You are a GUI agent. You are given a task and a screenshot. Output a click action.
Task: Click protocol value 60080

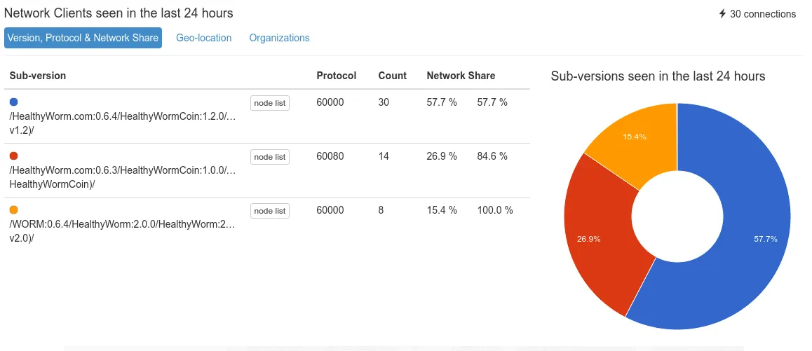tap(330, 156)
